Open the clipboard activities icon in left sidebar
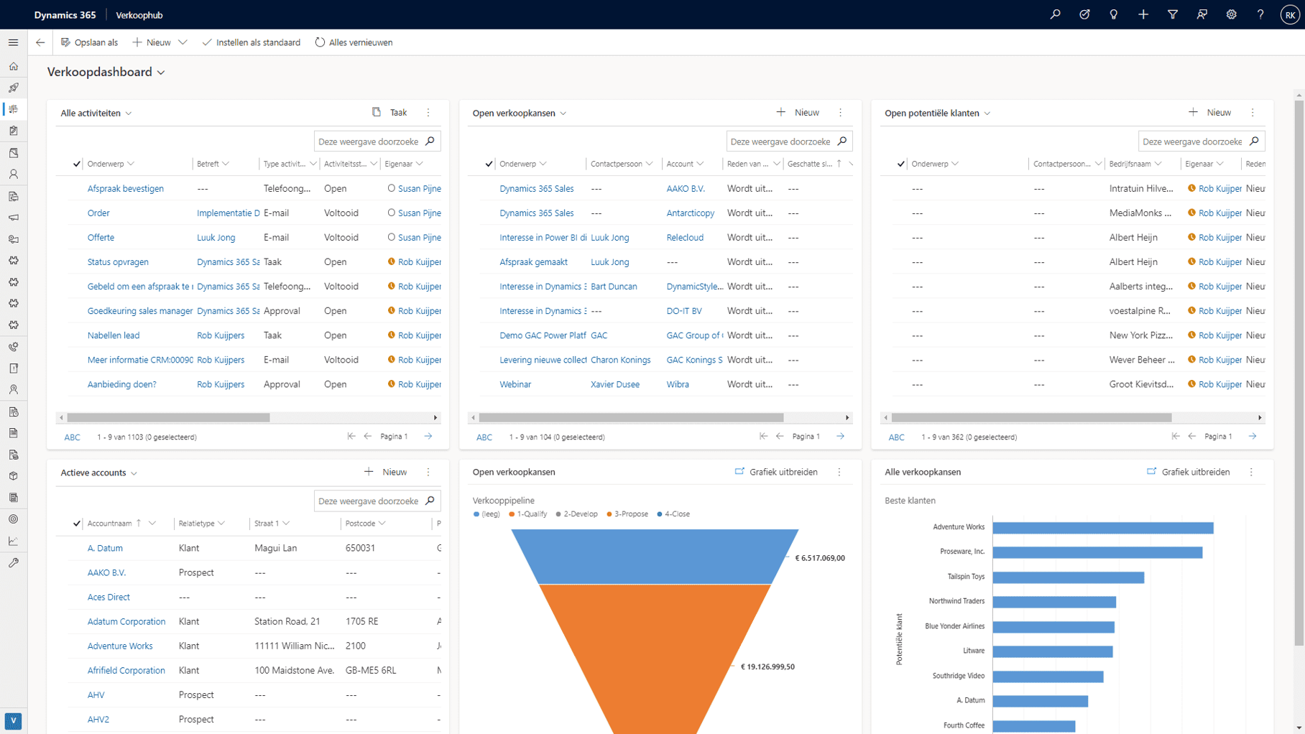The image size is (1305, 734). (14, 131)
